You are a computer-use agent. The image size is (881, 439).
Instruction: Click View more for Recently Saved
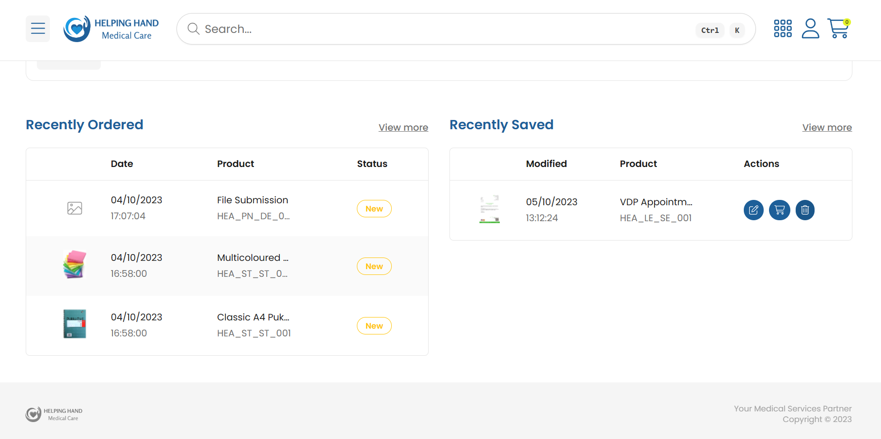[827, 127]
